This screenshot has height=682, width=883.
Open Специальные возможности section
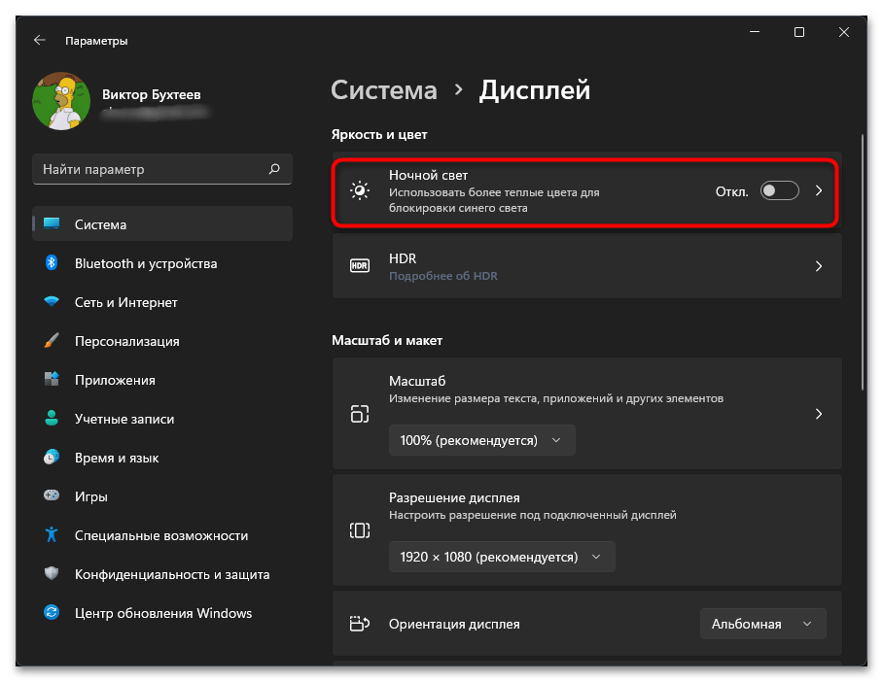click(162, 534)
